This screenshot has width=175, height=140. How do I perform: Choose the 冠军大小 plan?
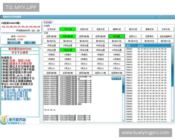point(133,36)
